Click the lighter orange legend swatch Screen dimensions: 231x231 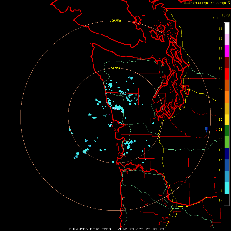[x=227, y=97]
